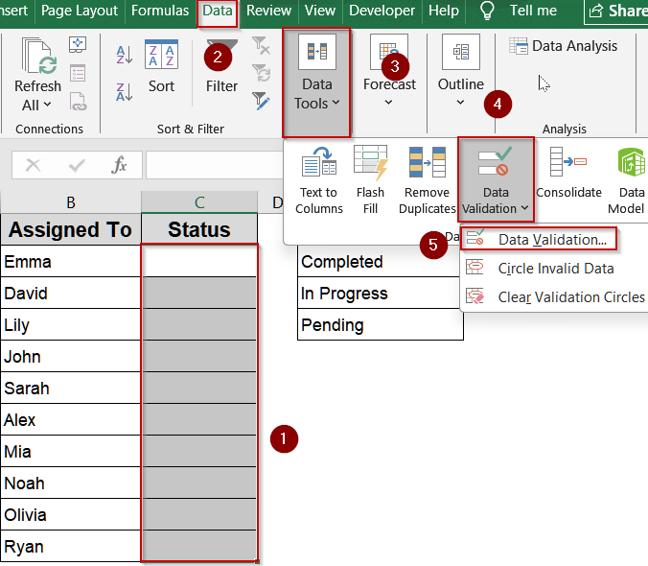The width and height of the screenshot is (648, 566).
Task: Select the cell containing Alex
Action: pyautogui.click(x=71, y=419)
